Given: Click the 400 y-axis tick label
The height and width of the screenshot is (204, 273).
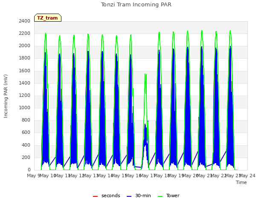Looking at the screenshot, I should [26, 145].
